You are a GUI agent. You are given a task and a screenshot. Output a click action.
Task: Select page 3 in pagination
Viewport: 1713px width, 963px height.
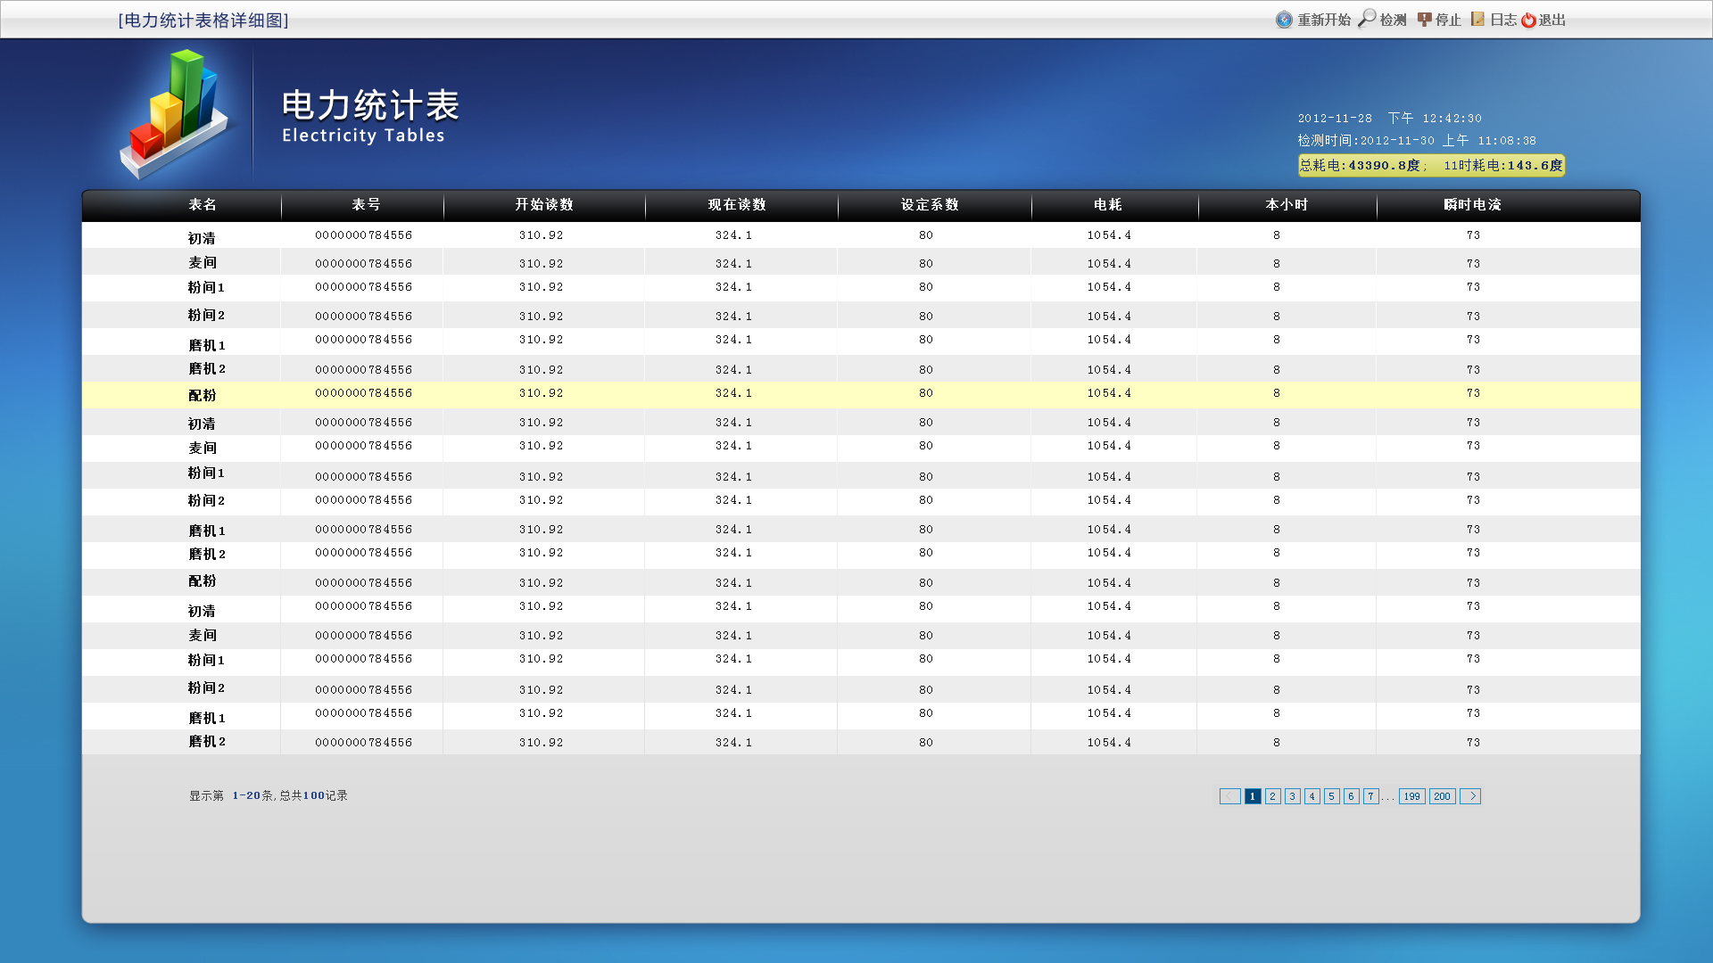[x=1293, y=796]
